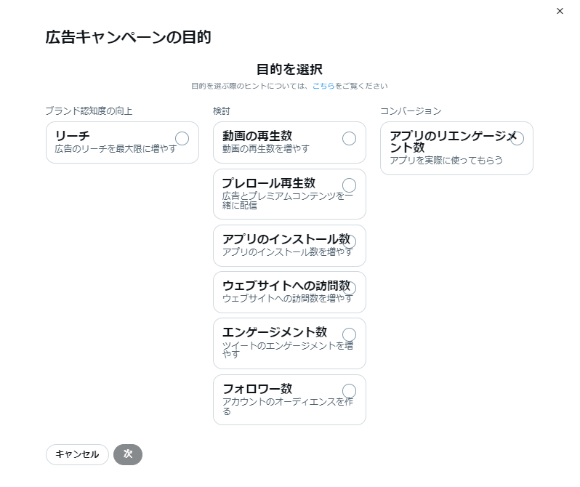Click the フォロワー数 card title
This screenshot has width=580, height=487.
[x=257, y=389]
